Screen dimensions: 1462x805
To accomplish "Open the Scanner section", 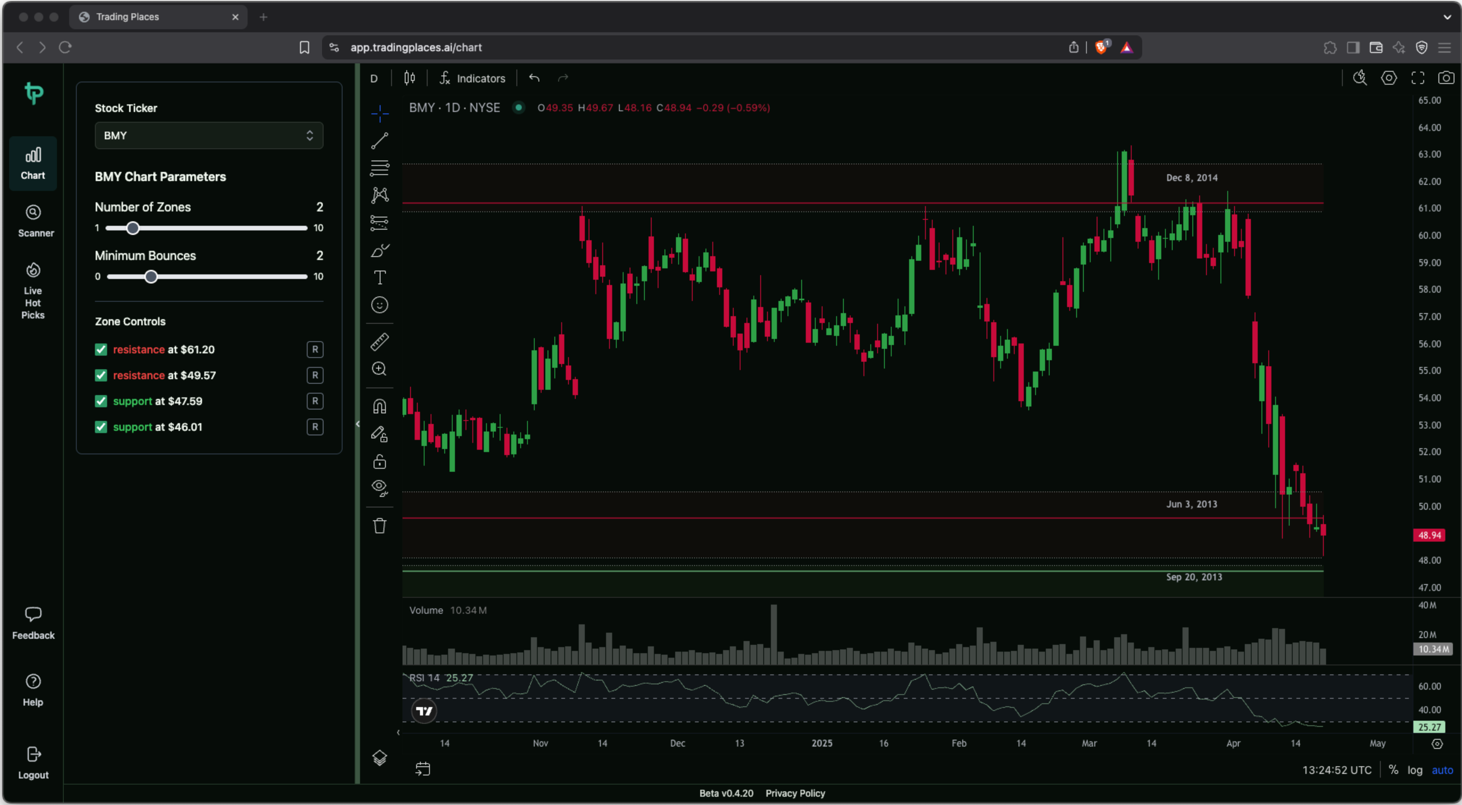I will (33, 221).
